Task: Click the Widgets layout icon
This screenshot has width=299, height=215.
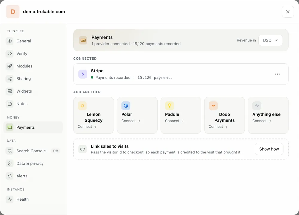Action: [x=10, y=91]
